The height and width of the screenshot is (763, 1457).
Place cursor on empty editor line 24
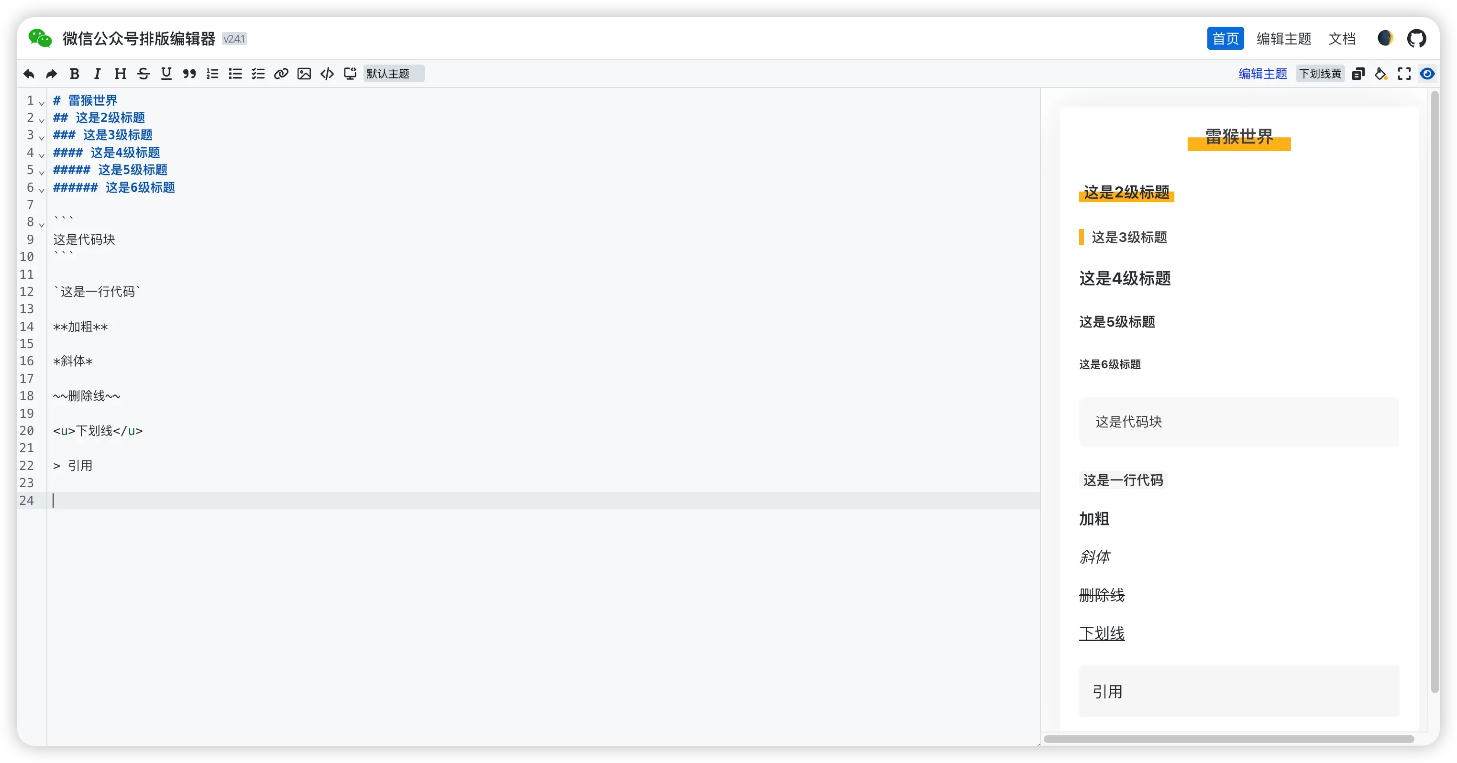[543, 500]
